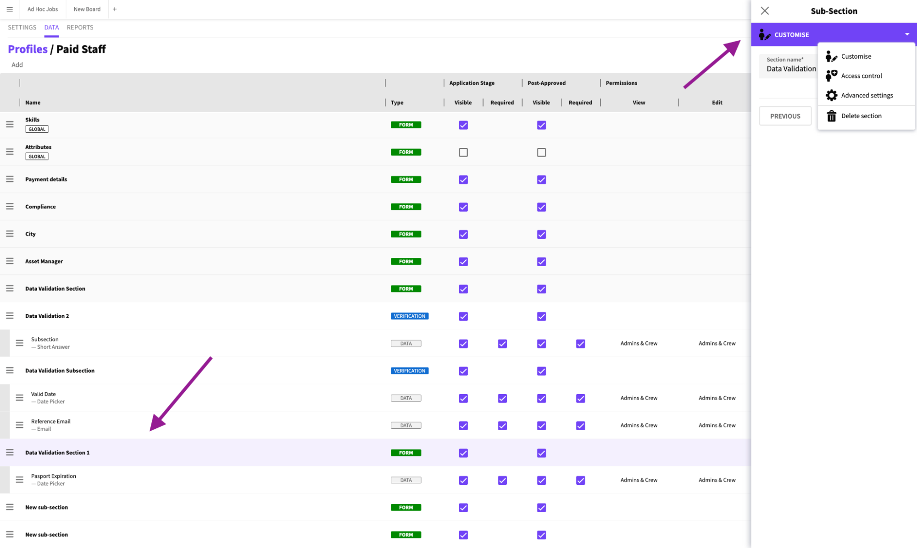Open the New Board tab

coord(87,9)
